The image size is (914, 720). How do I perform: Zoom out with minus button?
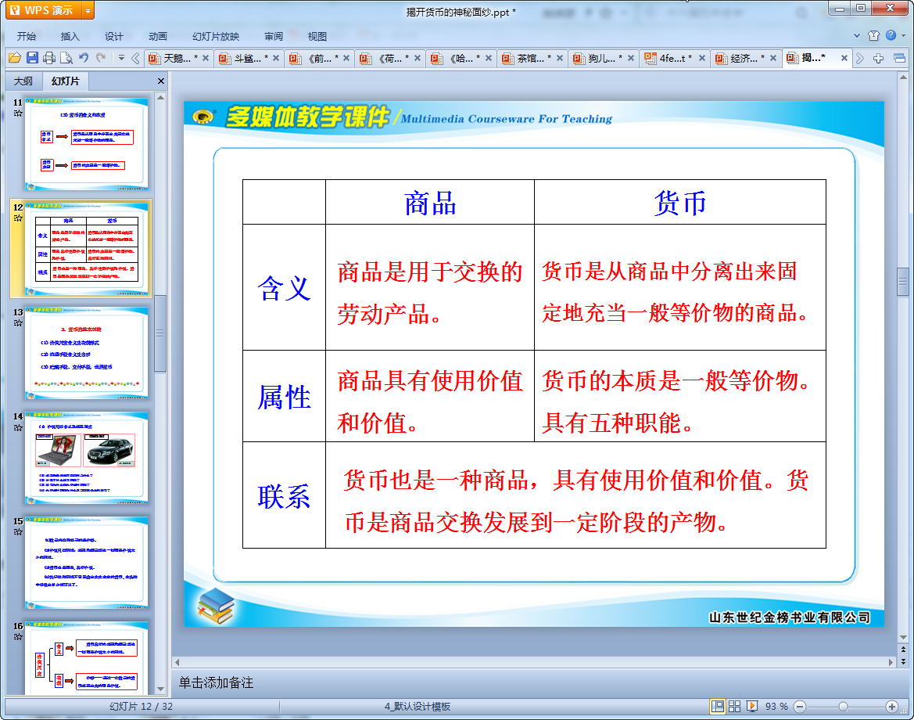[x=801, y=707]
